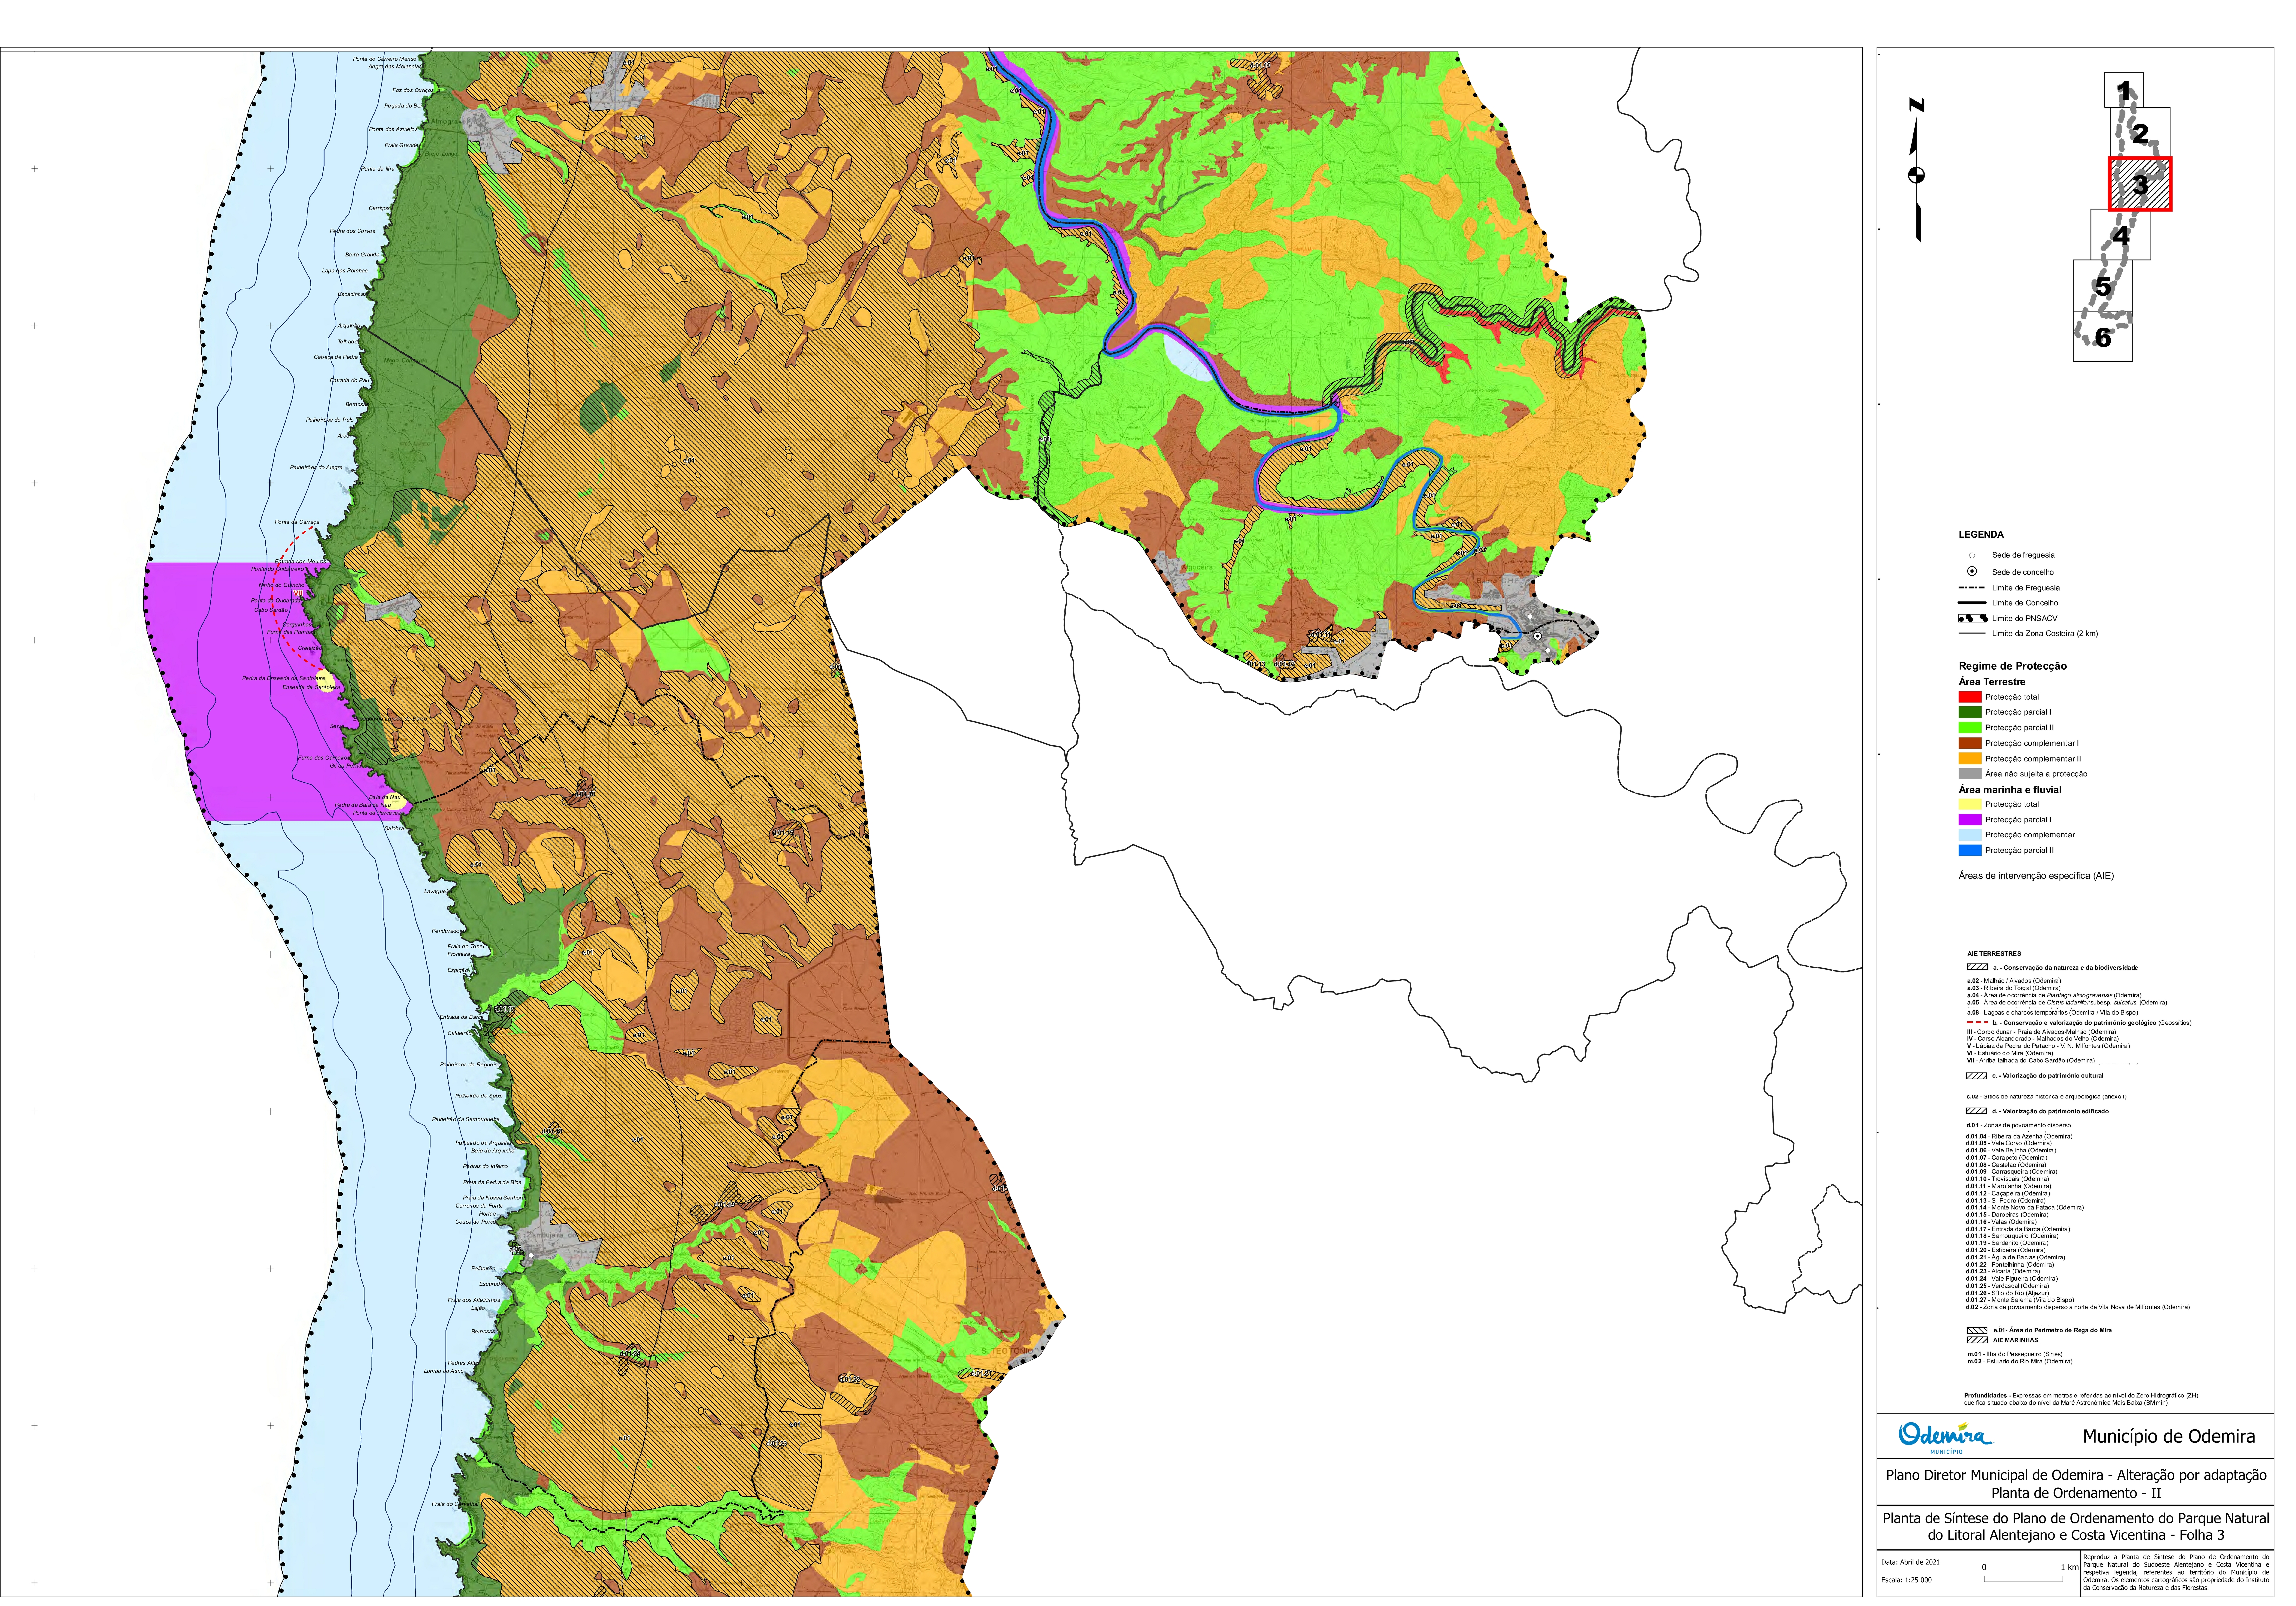Click the 1 km scale bar
Image resolution: width=2296 pixels, height=1606 pixels.
coord(2023,1579)
